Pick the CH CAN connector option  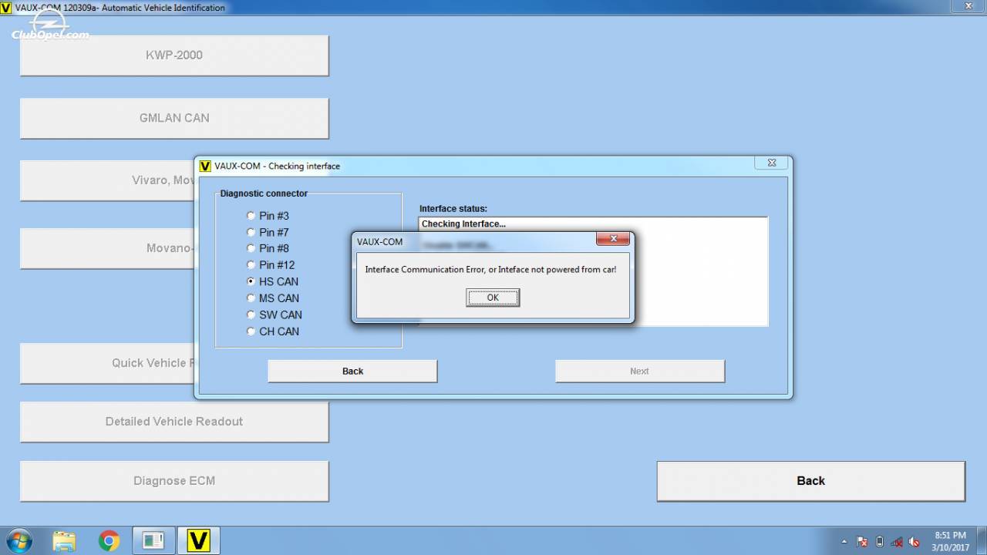pos(251,331)
